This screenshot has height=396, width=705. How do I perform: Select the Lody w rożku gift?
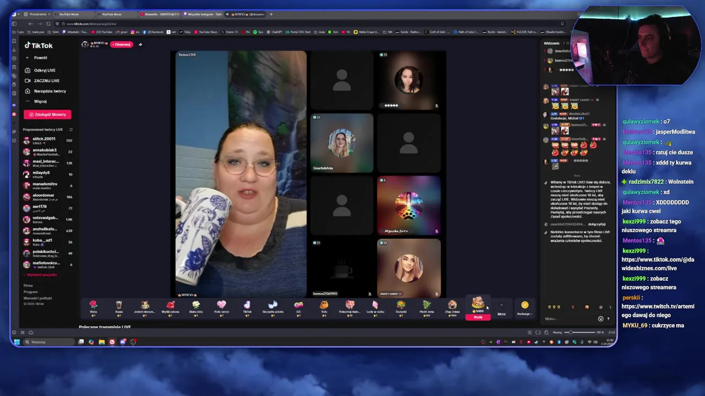375,307
